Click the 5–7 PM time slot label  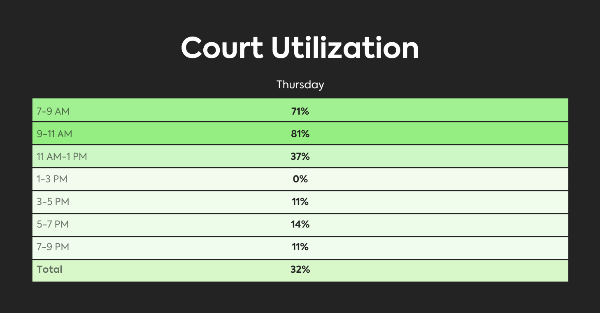[53, 224]
